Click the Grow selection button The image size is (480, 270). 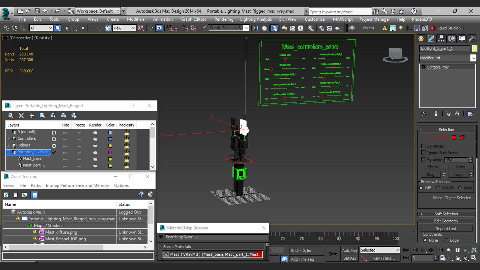click(460, 167)
